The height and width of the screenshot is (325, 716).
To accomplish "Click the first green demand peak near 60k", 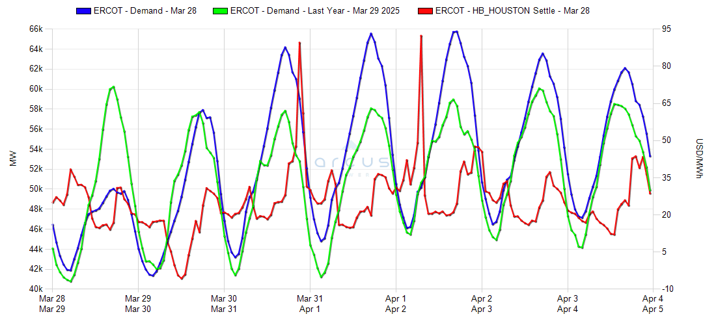I will 113,86.
